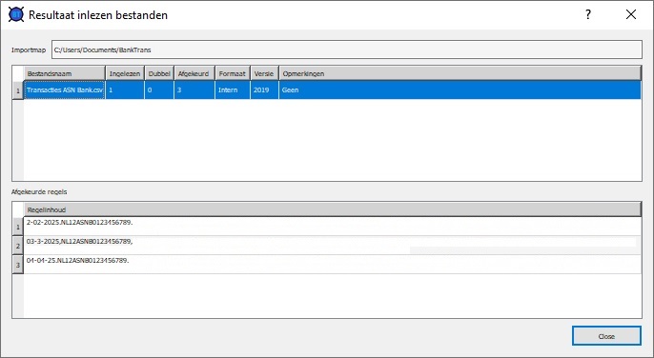This screenshot has height=358, width=654.
Task: Click the Ingelezen column header
Action: [x=125, y=73]
